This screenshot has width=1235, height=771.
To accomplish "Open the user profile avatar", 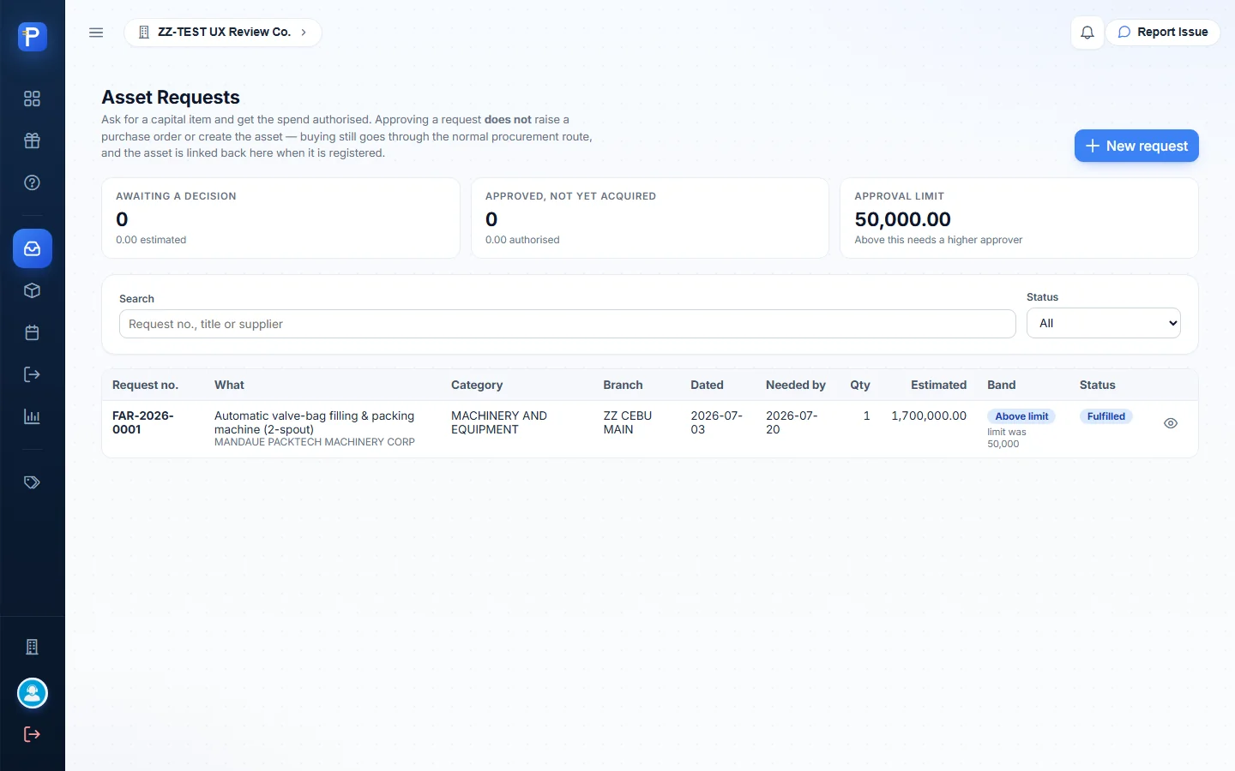I will click(33, 693).
